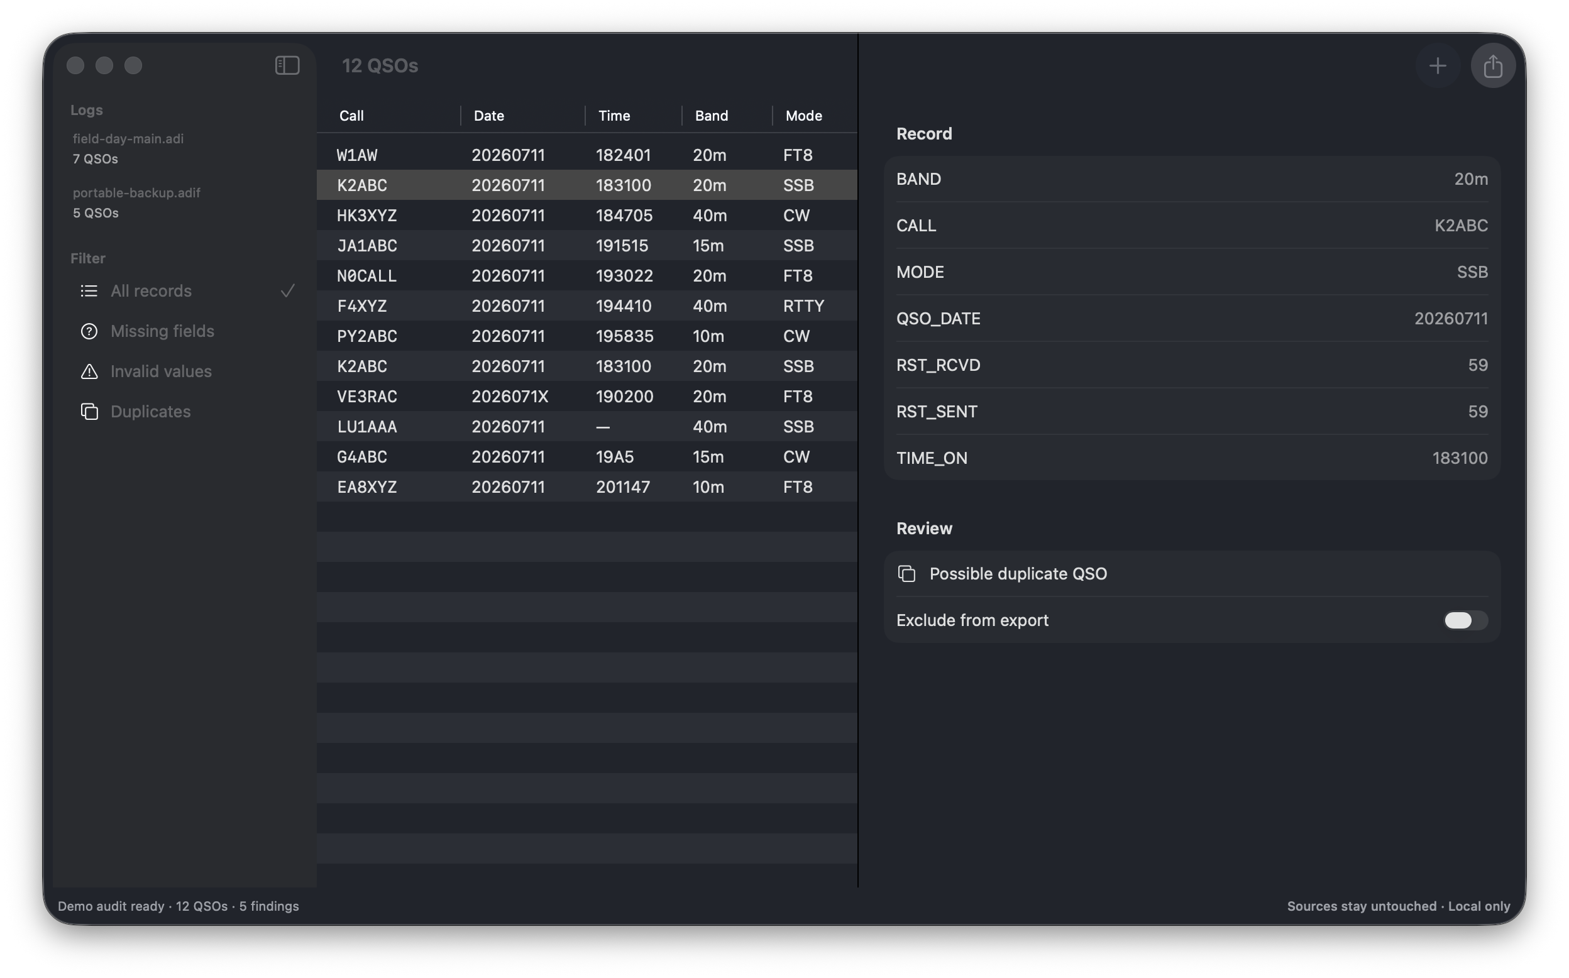Select the EA8XYZ row

coord(586,487)
